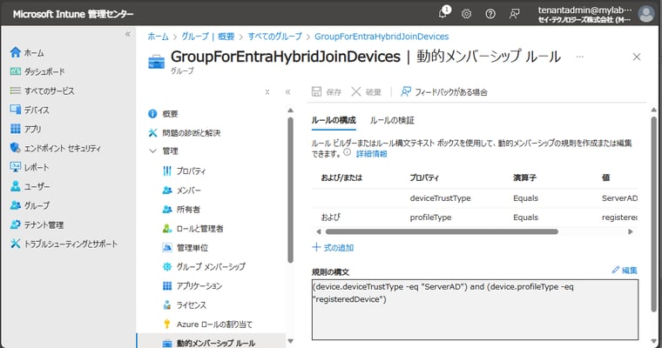Click フィードバックがある場合 toolbar button
The width and height of the screenshot is (662, 348).
point(443,92)
